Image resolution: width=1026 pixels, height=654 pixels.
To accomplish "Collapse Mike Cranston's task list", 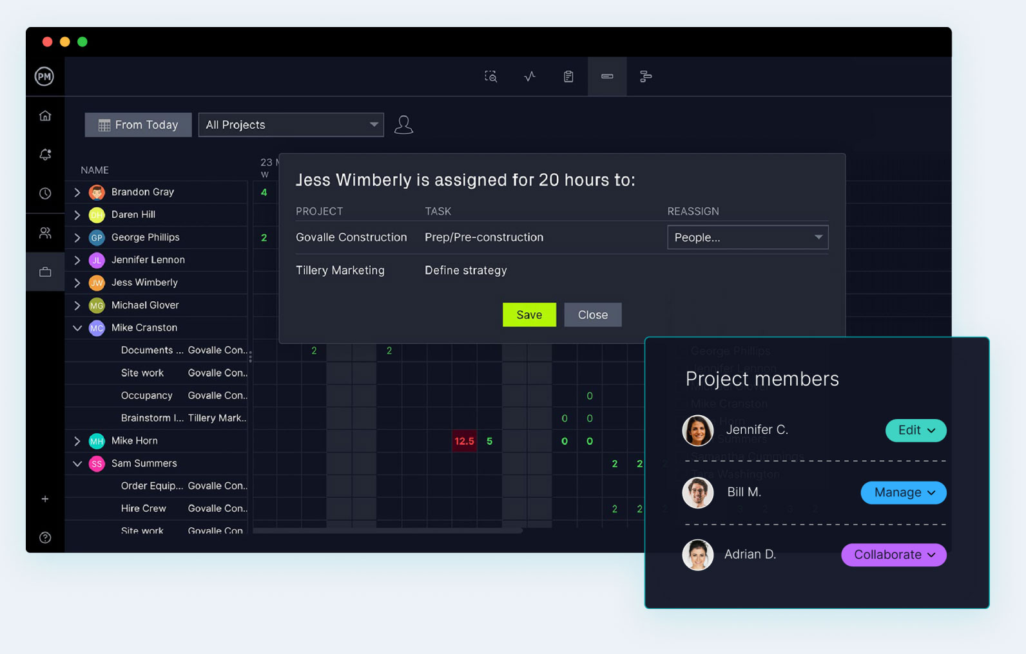I will click(77, 328).
